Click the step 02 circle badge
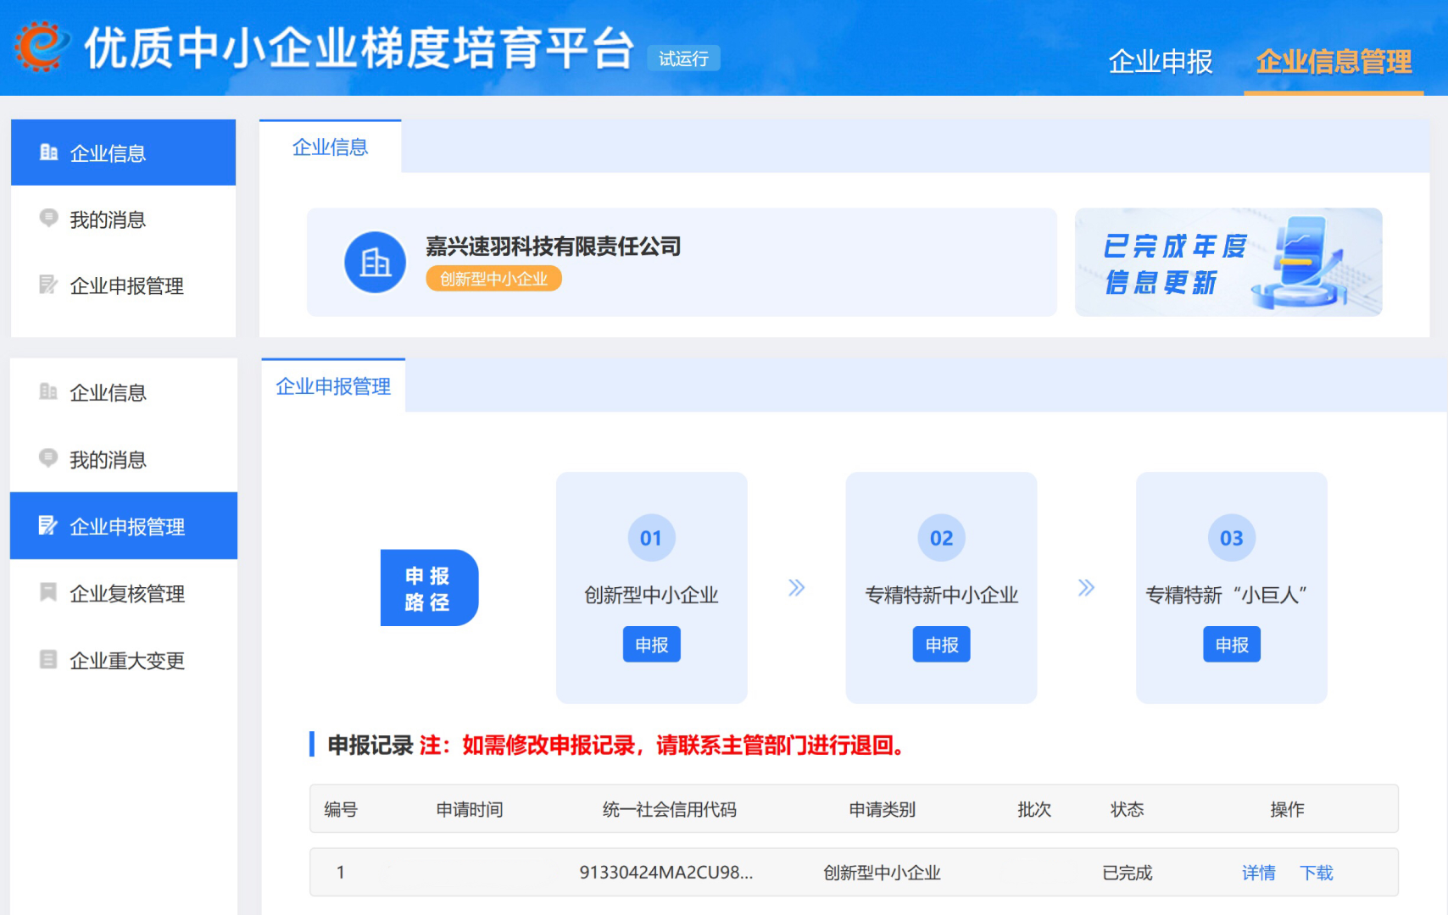The width and height of the screenshot is (1448, 915). [941, 538]
